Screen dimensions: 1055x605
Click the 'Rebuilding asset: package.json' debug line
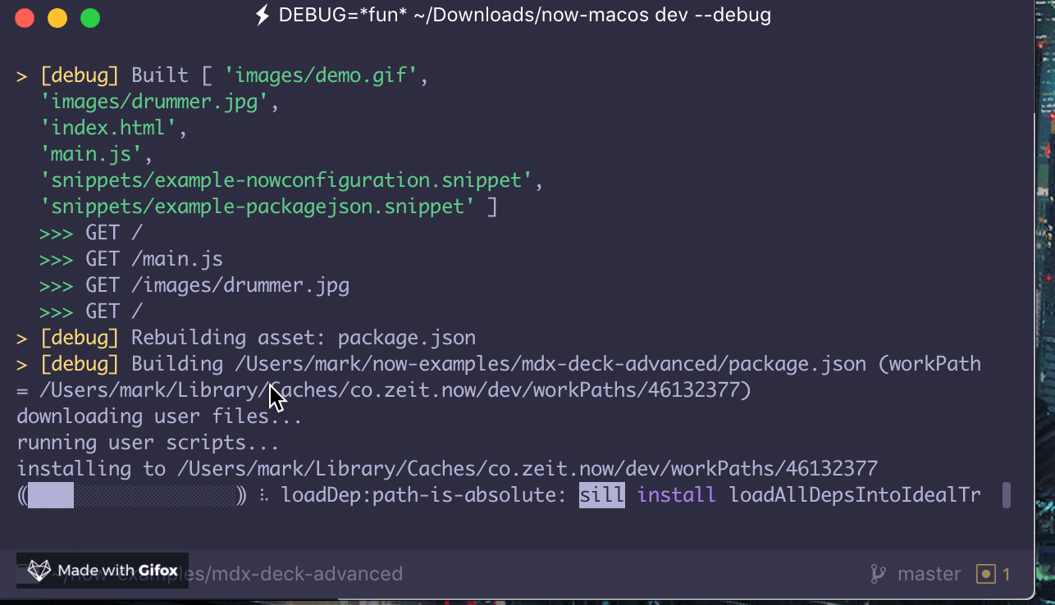pos(246,337)
